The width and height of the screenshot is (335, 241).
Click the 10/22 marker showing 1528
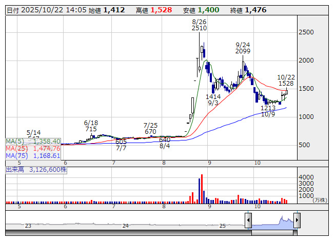coord(286,79)
